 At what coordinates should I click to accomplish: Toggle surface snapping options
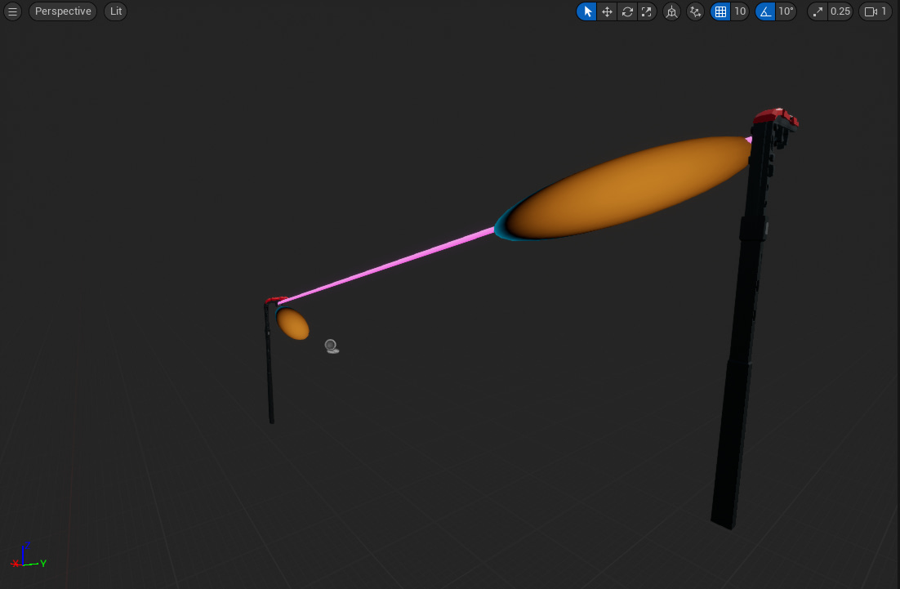click(x=695, y=11)
